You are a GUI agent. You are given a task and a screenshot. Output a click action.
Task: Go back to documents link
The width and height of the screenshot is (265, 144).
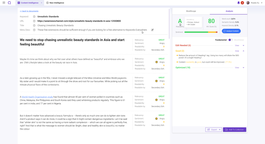pos(29,11)
